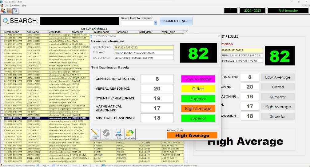
Task: Click the Edit pencil icon
Action: [x=95, y=133]
